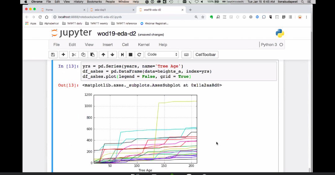Click the page zoom magnifier in the address bar
This screenshot has width=335, height=175.
196,17
